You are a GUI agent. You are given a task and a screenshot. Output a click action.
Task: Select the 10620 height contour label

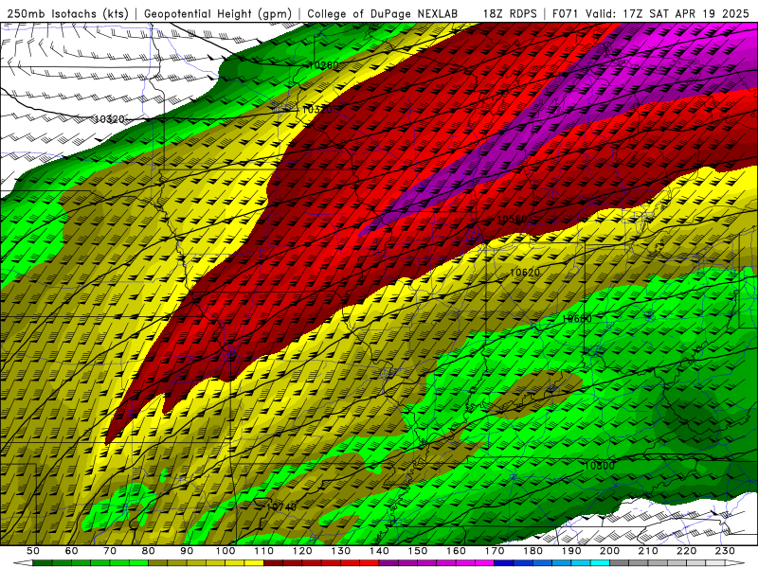coord(525,273)
